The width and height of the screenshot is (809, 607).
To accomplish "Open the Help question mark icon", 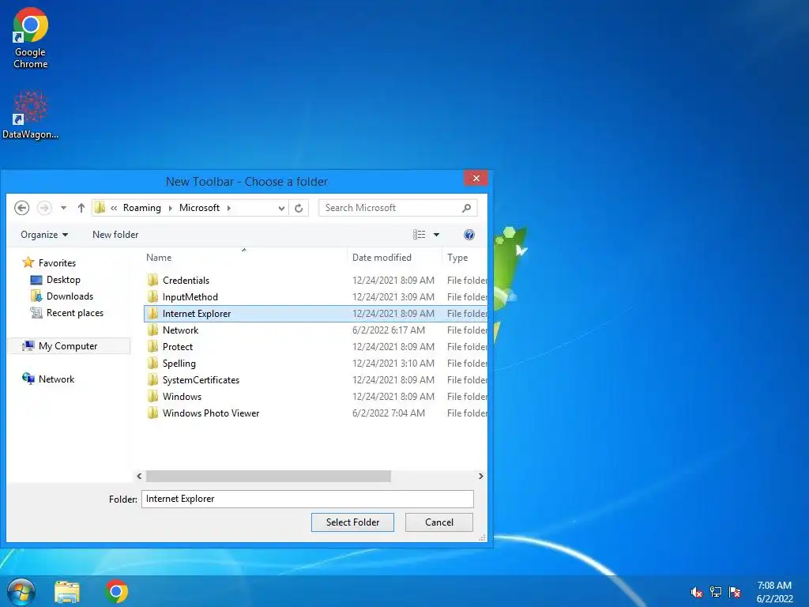I will tap(469, 235).
